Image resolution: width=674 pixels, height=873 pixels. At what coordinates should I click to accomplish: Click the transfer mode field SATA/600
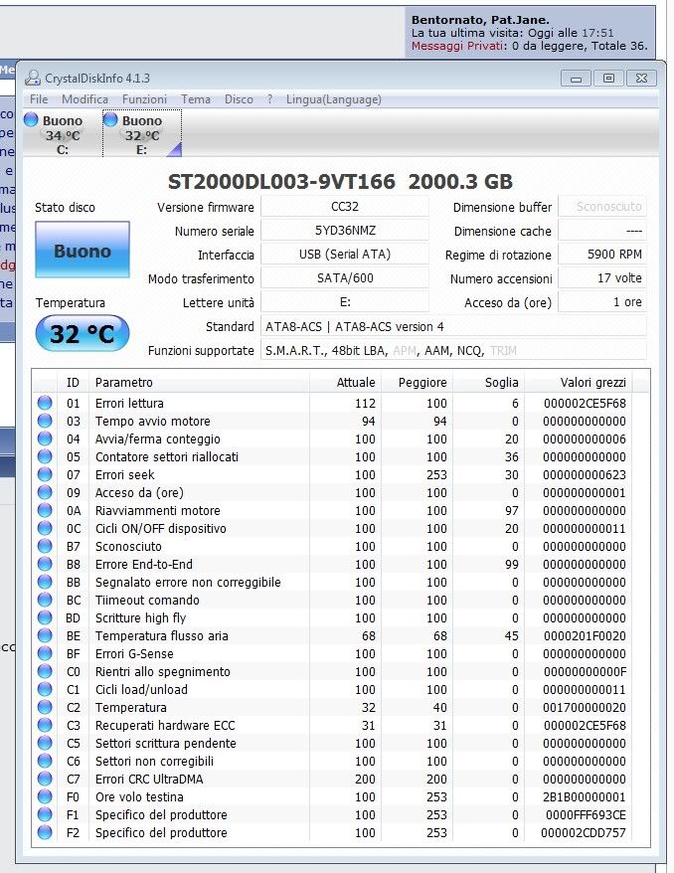[x=345, y=278]
